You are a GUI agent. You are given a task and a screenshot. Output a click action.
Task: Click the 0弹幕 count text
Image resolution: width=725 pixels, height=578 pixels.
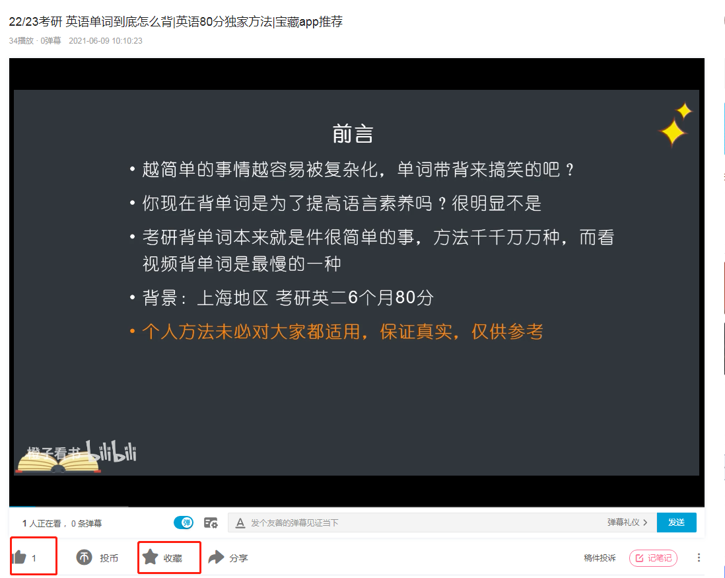[51, 41]
